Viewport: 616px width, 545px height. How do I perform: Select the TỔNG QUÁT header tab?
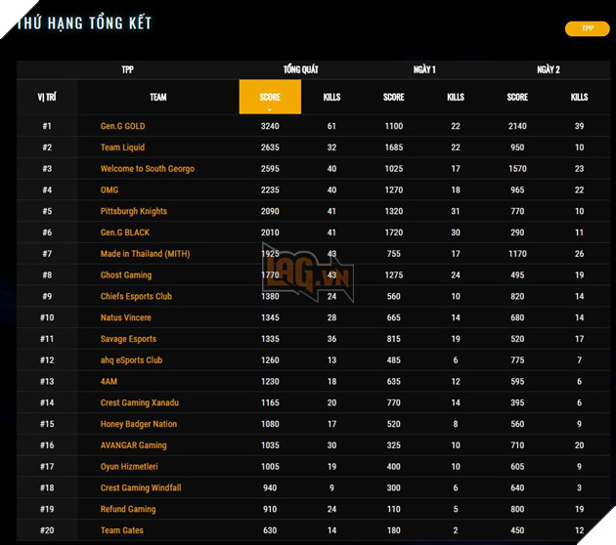pos(300,70)
